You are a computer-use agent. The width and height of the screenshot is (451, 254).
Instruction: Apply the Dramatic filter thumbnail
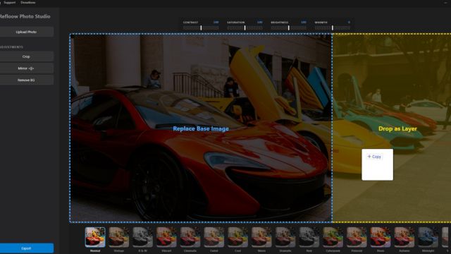tap(285, 237)
